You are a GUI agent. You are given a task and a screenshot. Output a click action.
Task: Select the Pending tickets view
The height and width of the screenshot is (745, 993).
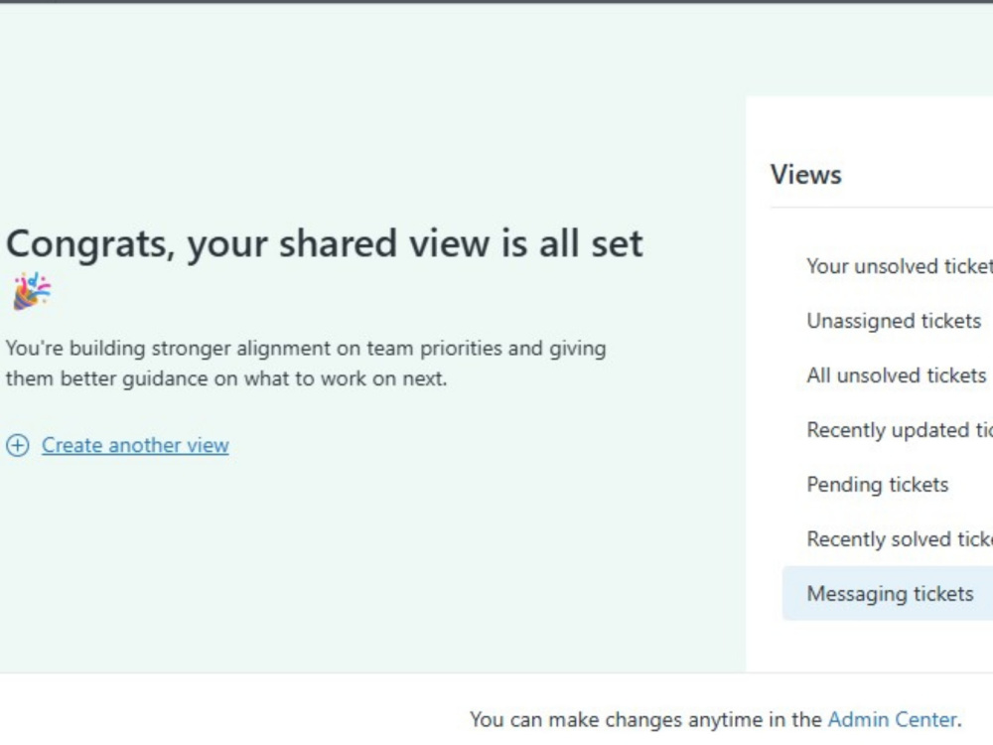pyautogui.click(x=877, y=485)
